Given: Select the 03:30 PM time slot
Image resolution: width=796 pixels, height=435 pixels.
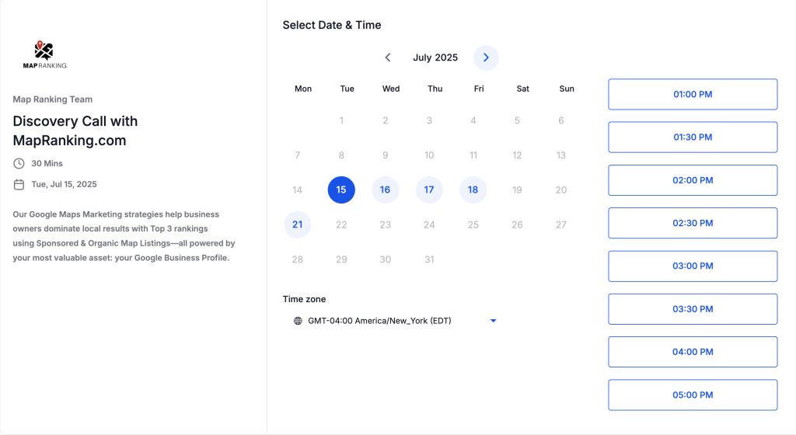Looking at the screenshot, I should point(692,309).
